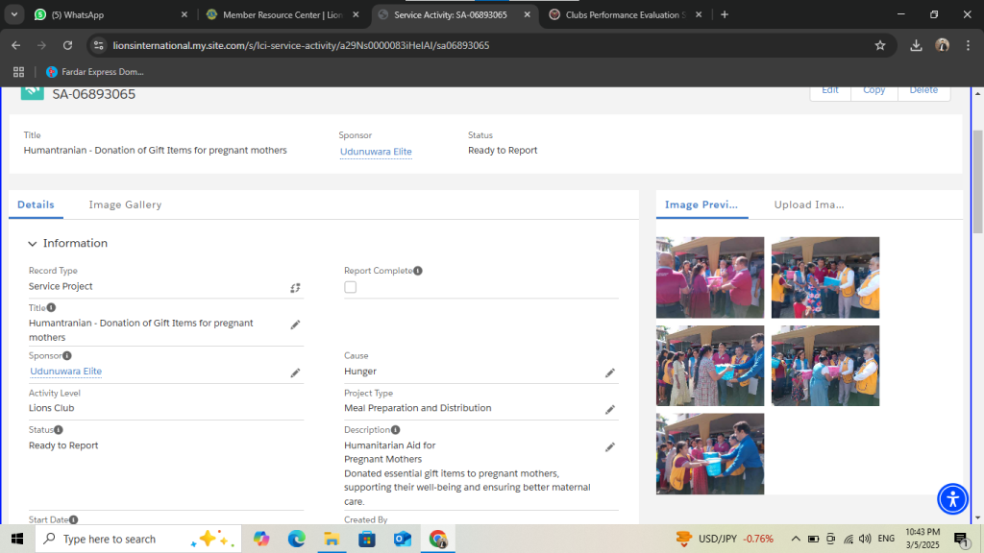
Task: Edit the Title field pencil icon
Action: [295, 325]
